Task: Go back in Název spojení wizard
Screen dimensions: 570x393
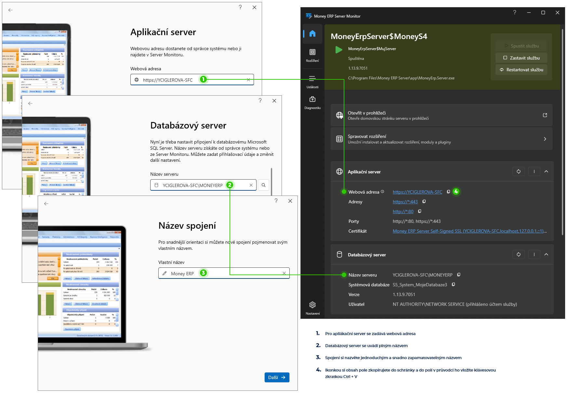Action: (46, 204)
